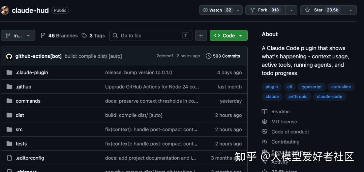Image resolution: width=364 pixels, height=172 pixels.
Task: Click folder icon beside dist
Action: click(x=9, y=115)
